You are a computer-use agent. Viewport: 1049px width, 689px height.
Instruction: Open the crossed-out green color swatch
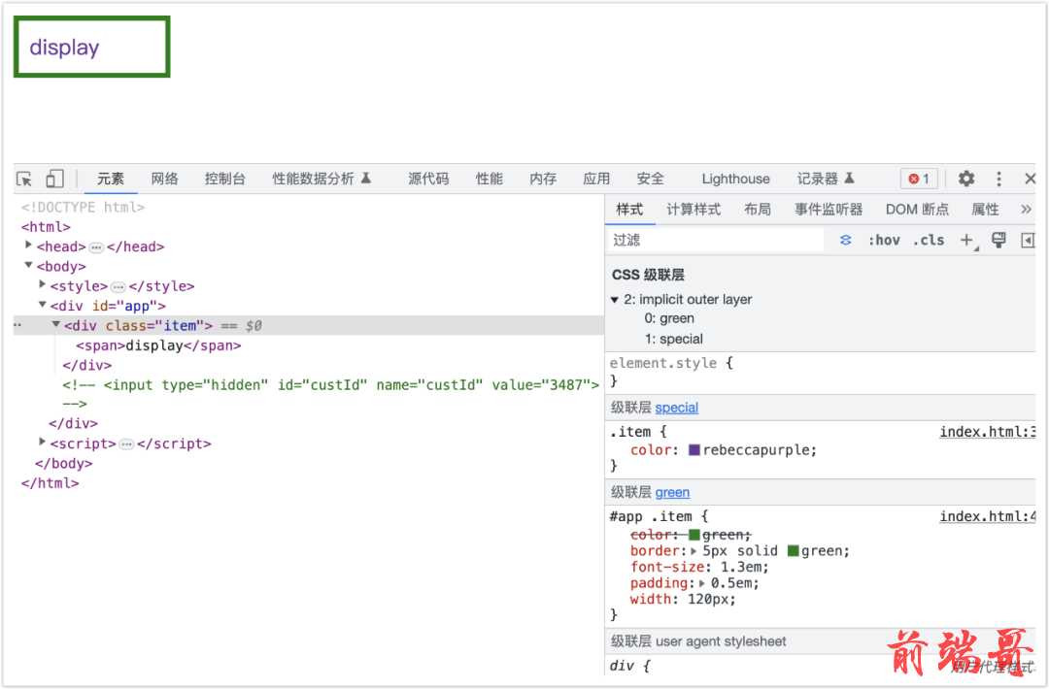pyautogui.click(x=694, y=535)
